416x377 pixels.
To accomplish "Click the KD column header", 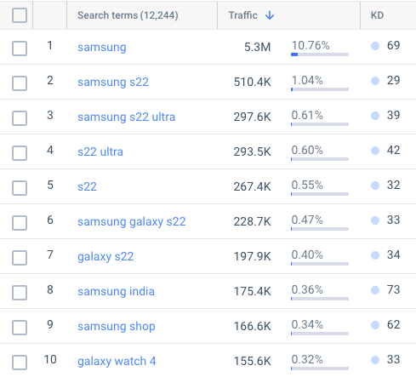I will coord(377,15).
